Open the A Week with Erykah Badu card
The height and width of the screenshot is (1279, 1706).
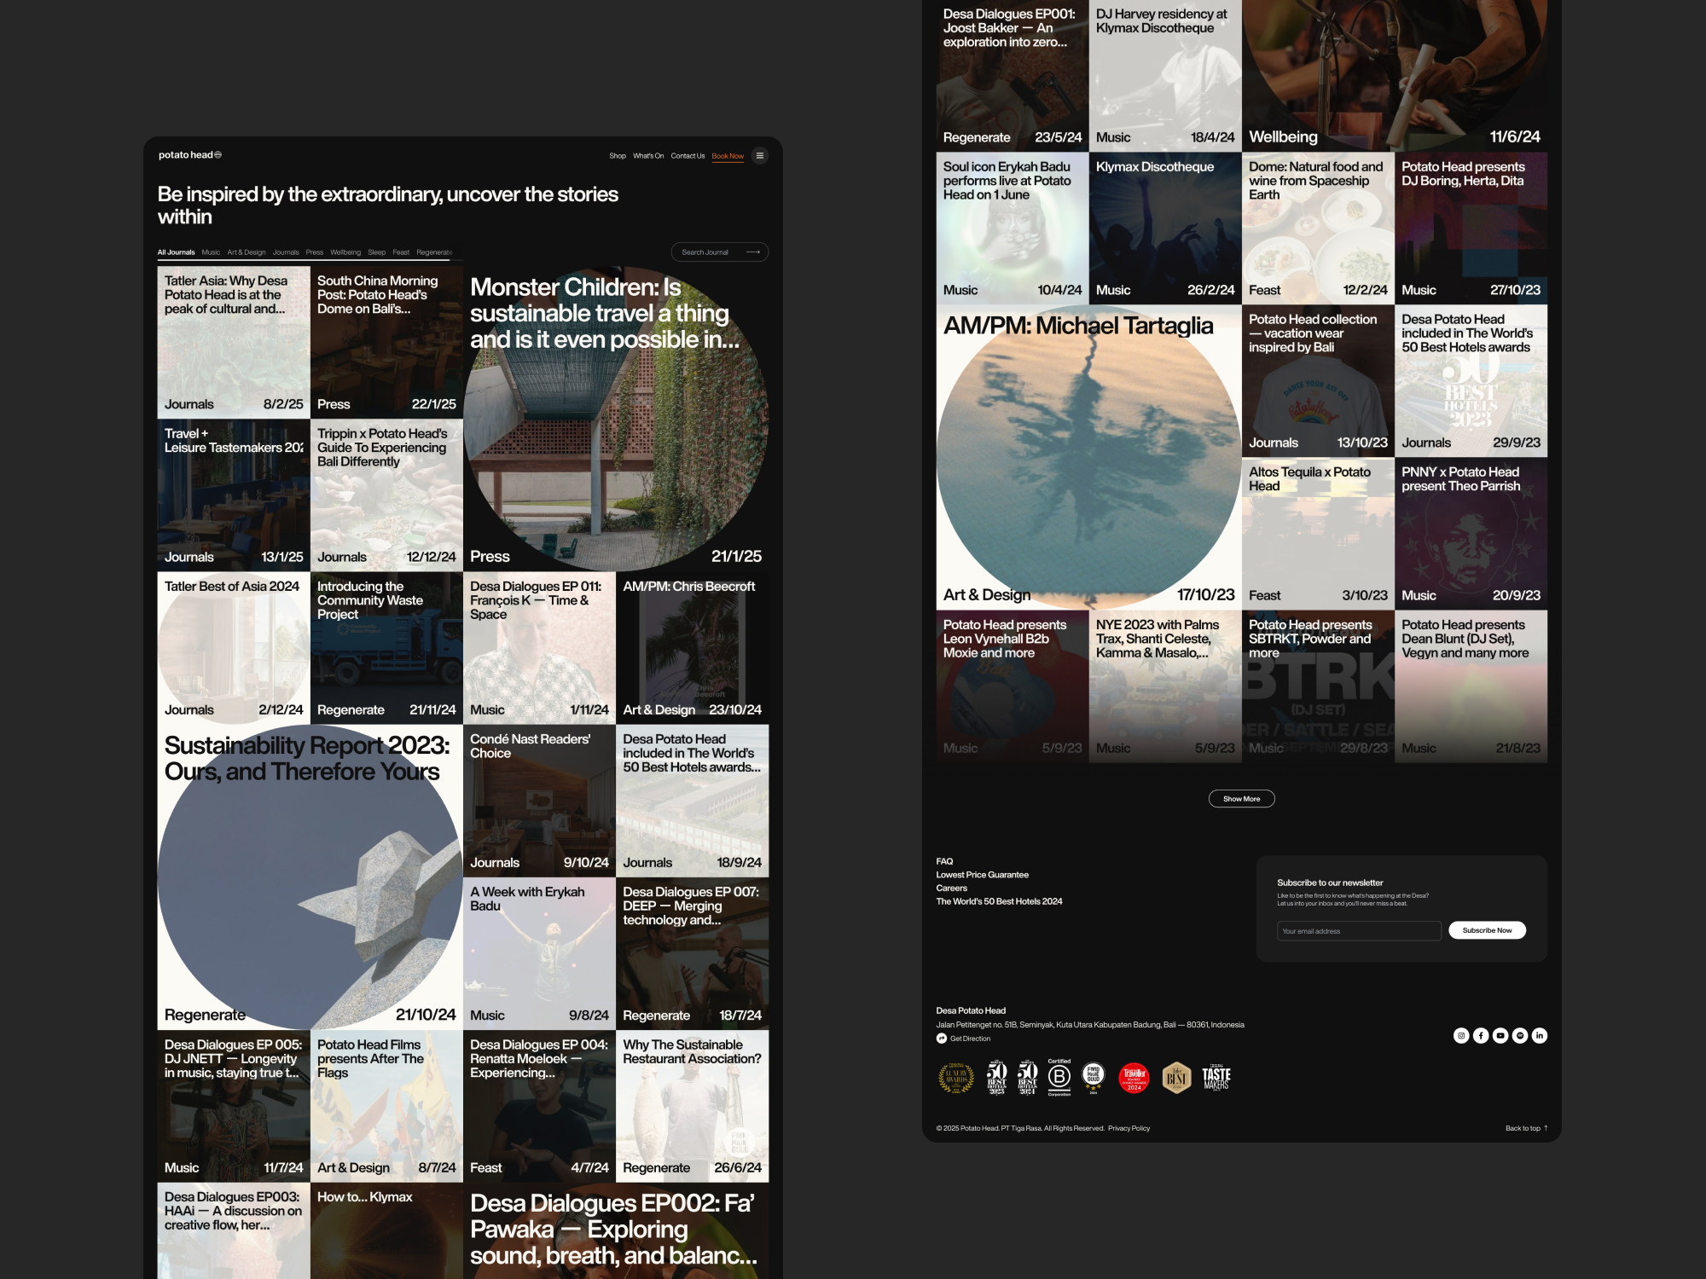point(539,953)
